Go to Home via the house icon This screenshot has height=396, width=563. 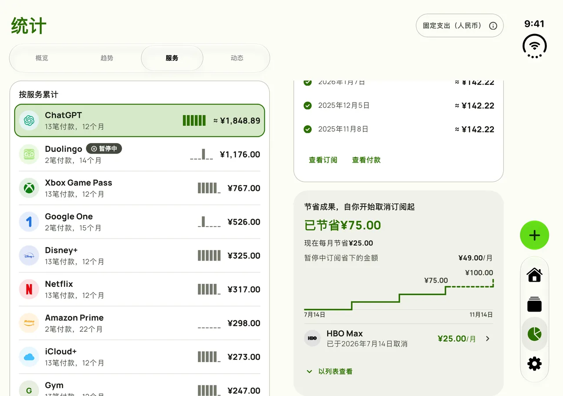[534, 275]
